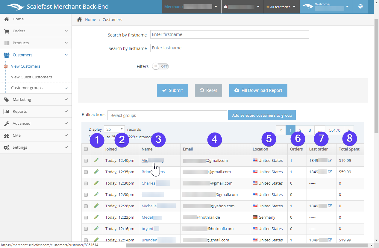Open the All territories dropdown

pos(281,7)
